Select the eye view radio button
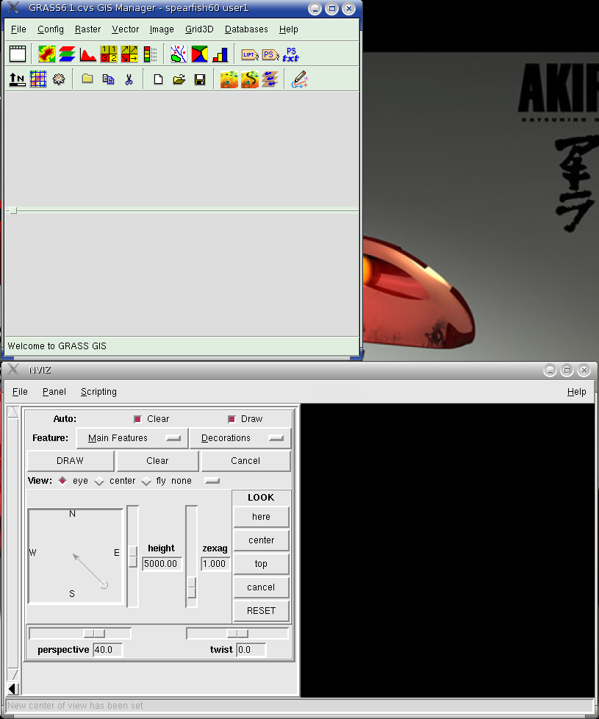599x719 pixels. click(62, 481)
